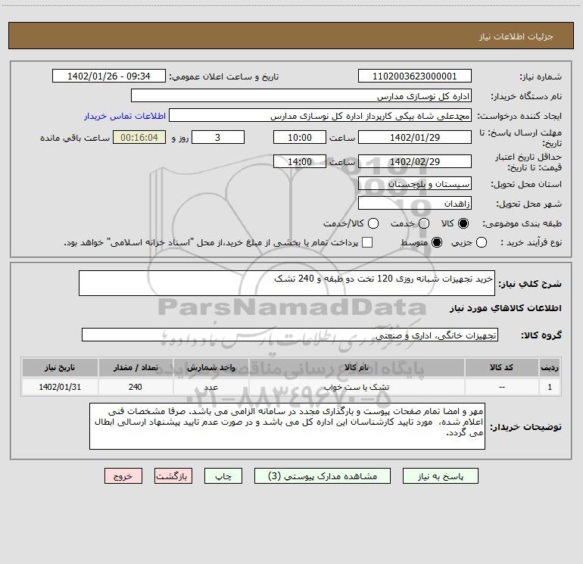Image resolution: width=583 pixels, height=564 pixels.
Task: Click the remaining time field 00:16:04
Action: 139,137
